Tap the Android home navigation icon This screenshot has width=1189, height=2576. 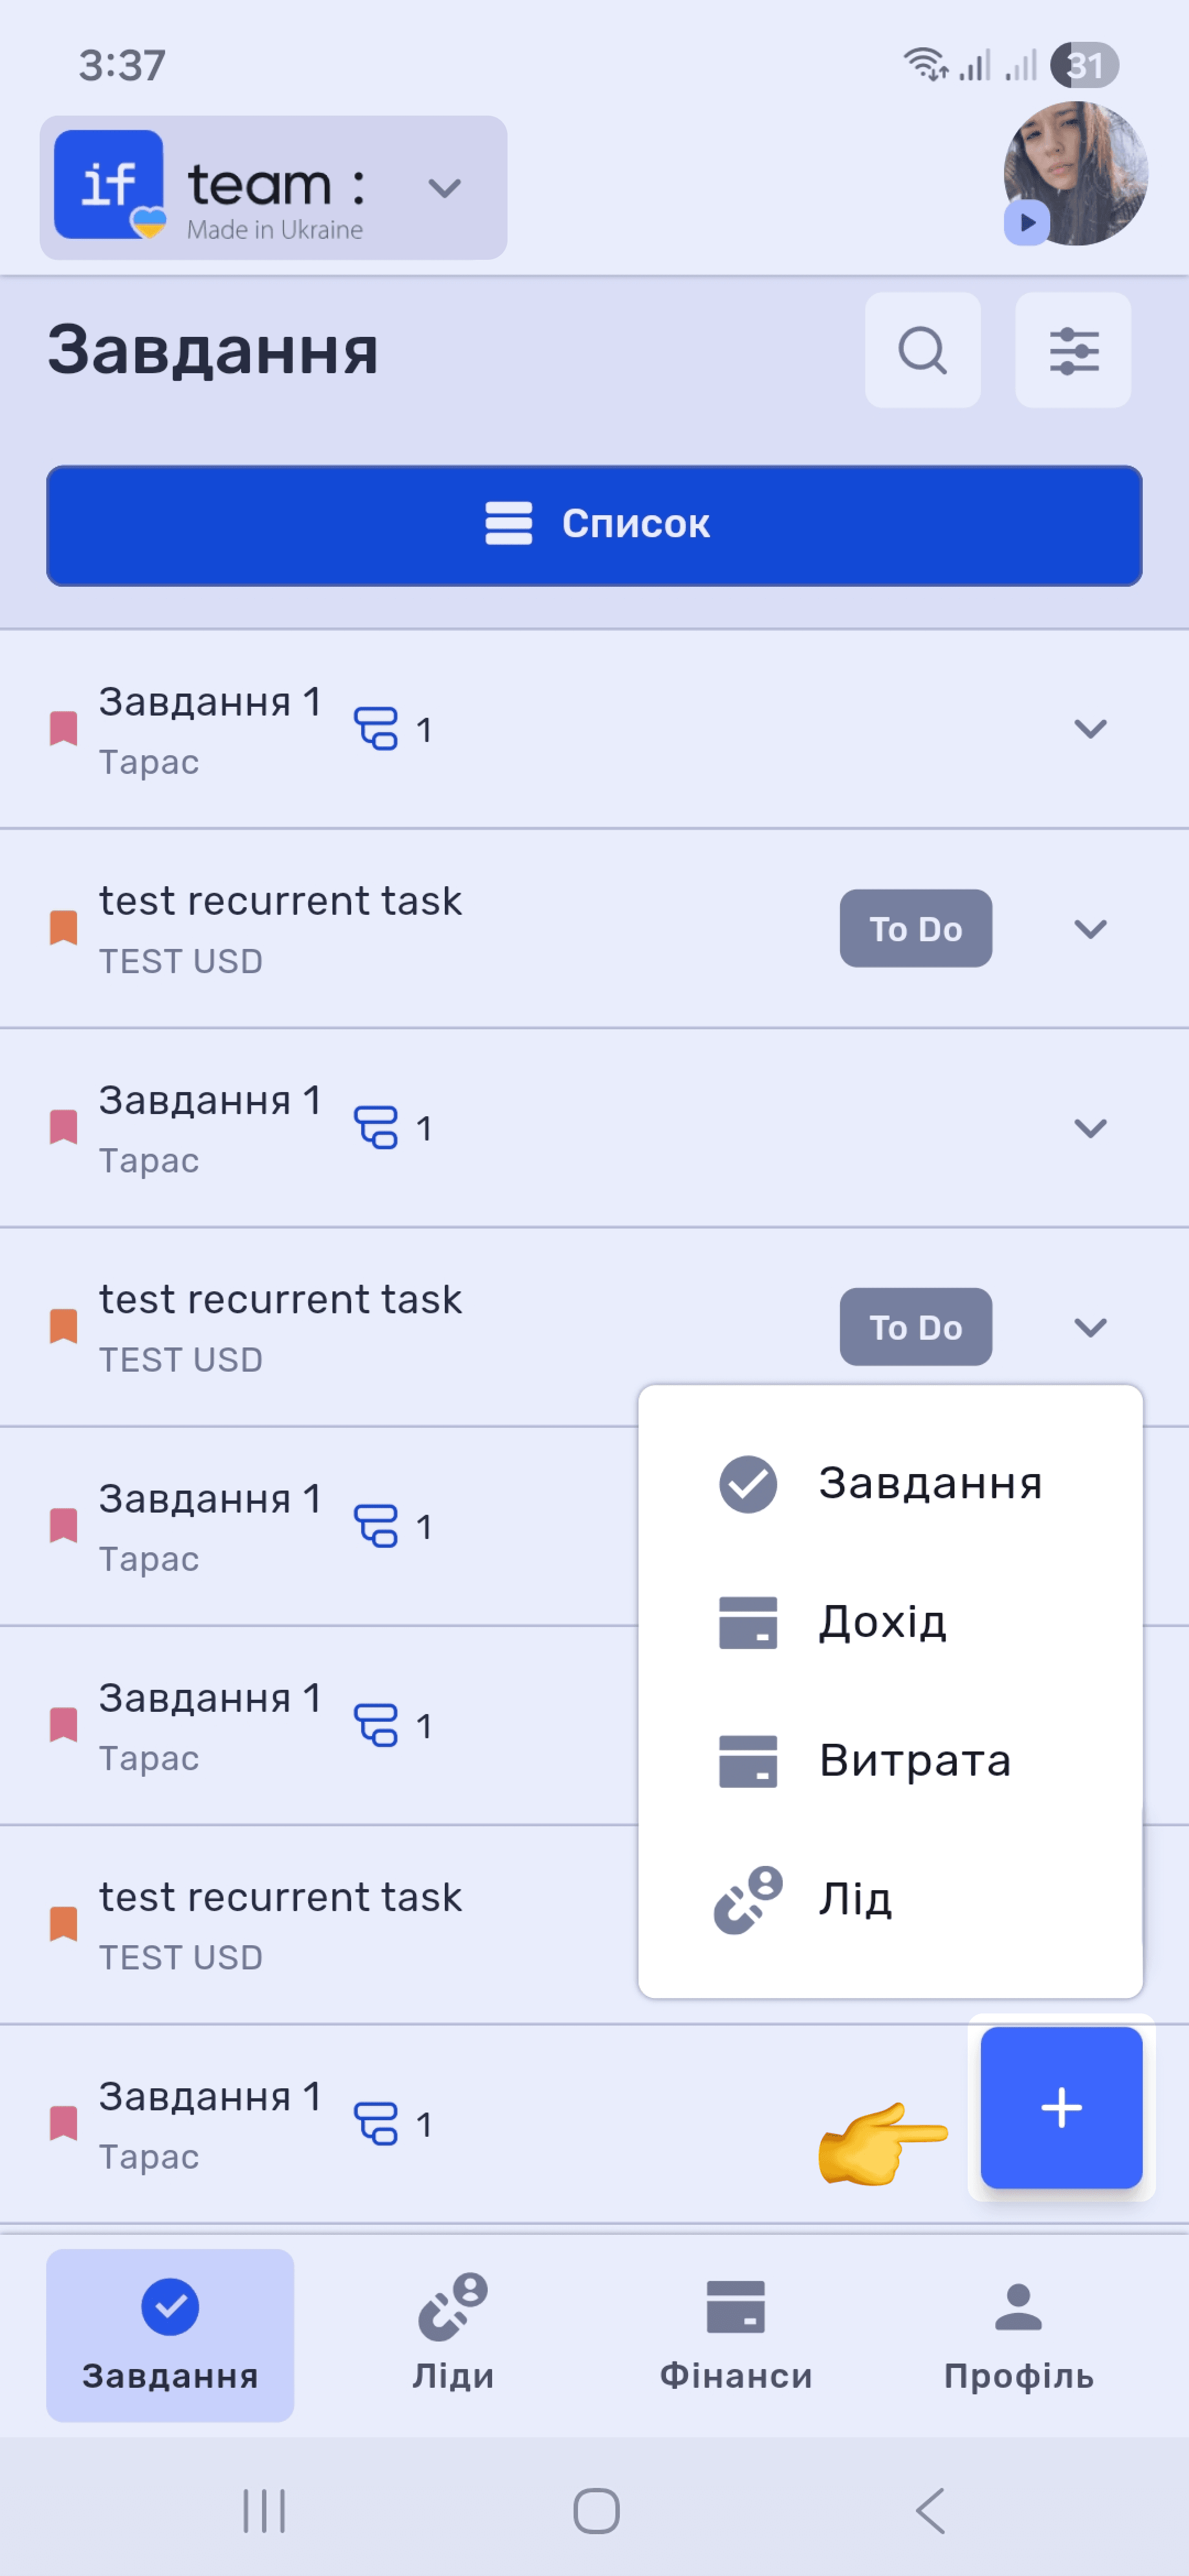coord(596,2510)
